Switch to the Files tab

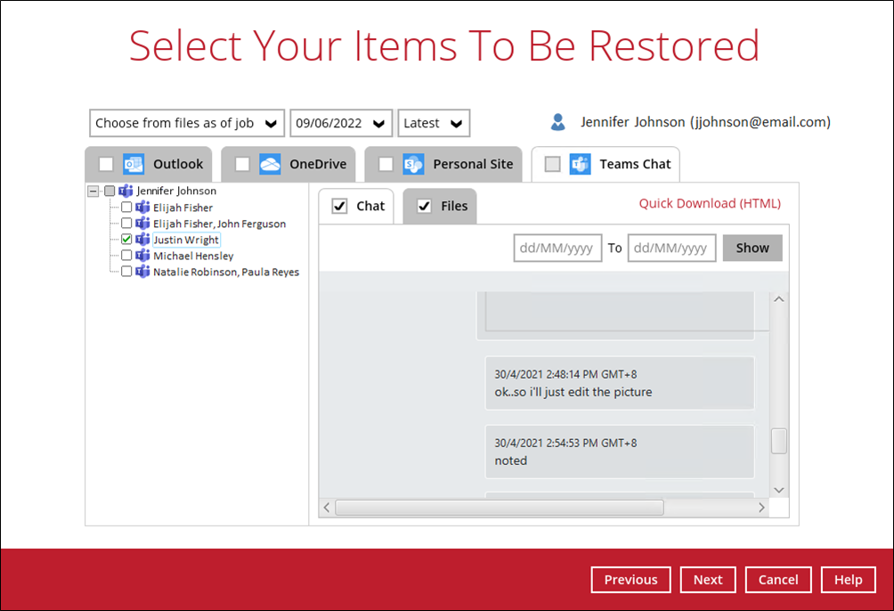pos(440,206)
